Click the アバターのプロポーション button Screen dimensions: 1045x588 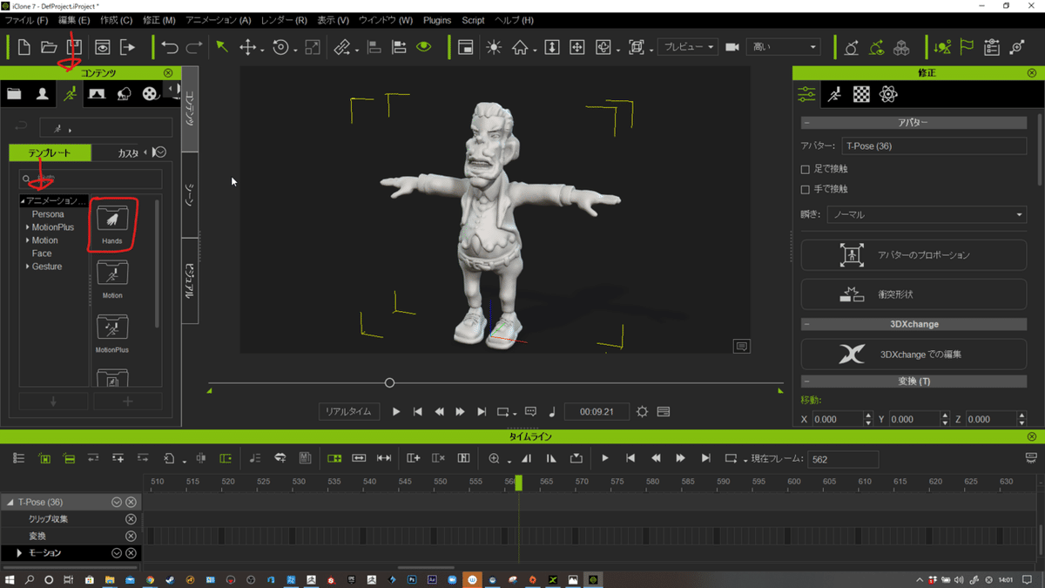(914, 255)
